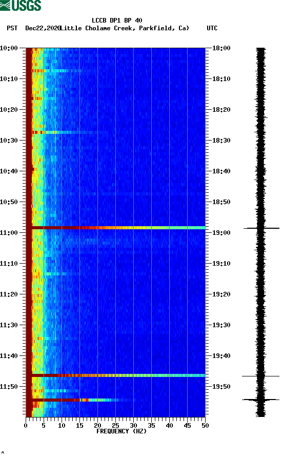Image resolution: width=283 pixels, height=458 pixels.
Task: Click the short event streak near 10:27
Action: coord(64,132)
